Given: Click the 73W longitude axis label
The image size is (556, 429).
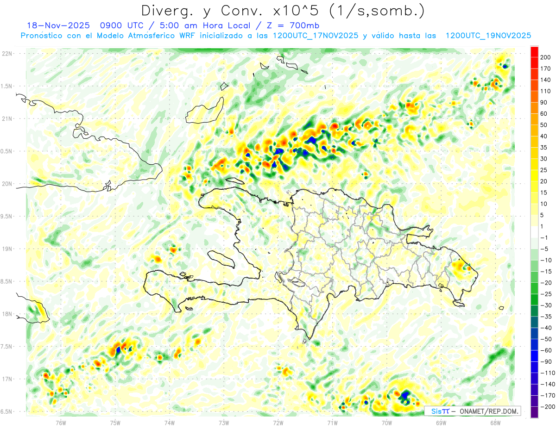Looking at the screenshot, I should point(224,422).
